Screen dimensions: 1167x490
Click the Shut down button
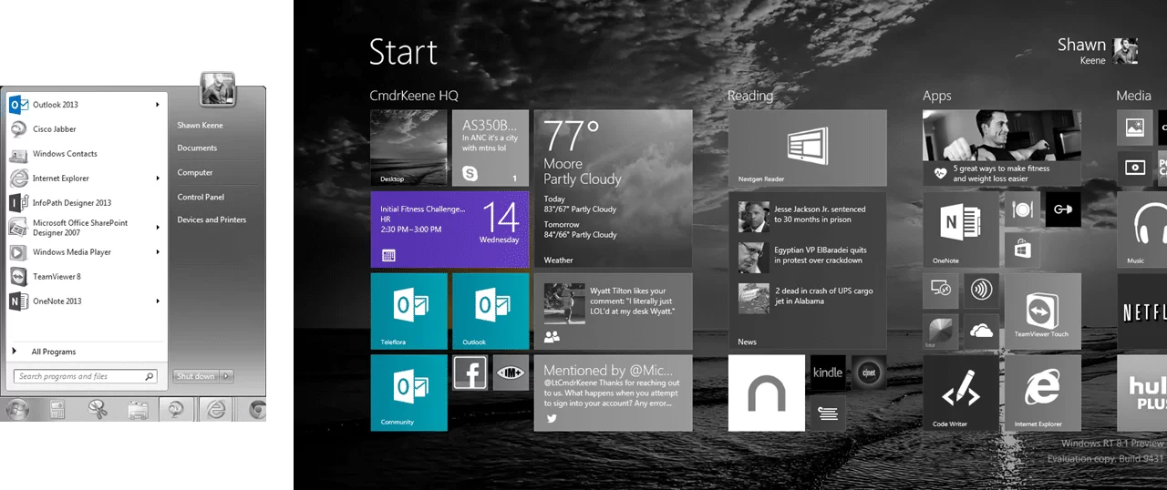(x=196, y=376)
